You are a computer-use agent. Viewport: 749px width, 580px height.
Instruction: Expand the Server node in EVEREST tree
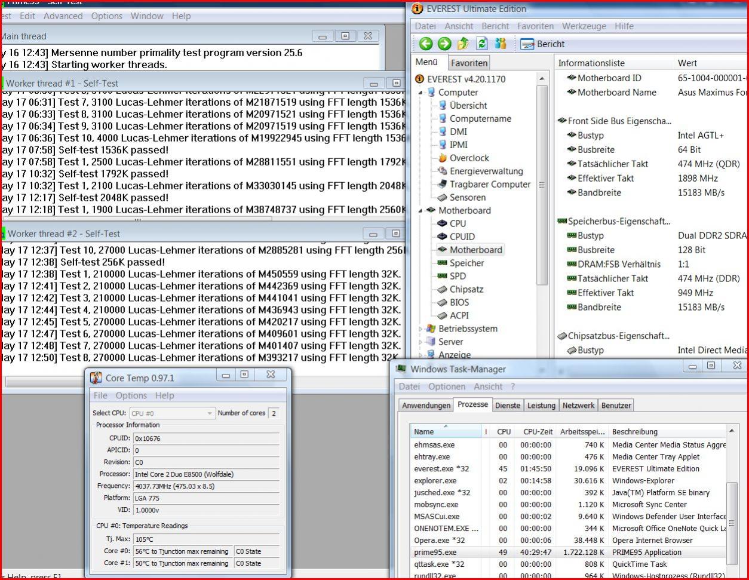pyautogui.click(x=420, y=342)
